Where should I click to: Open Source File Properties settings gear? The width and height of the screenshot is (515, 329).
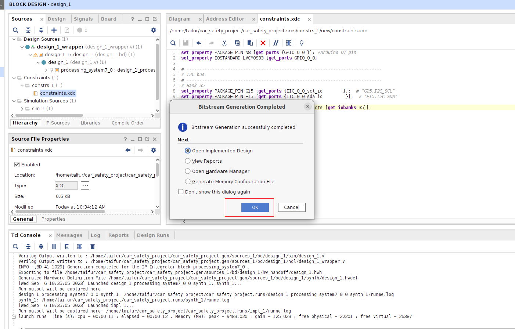pyautogui.click(x=154, y=150)
